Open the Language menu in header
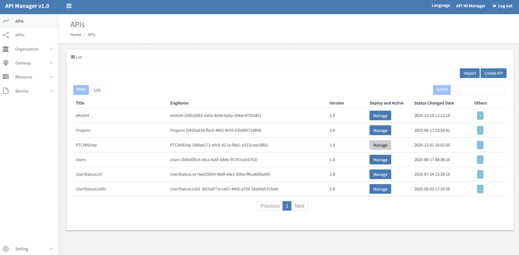The width and height of the screenshot is (519, 255). click(x=441, y=6)
